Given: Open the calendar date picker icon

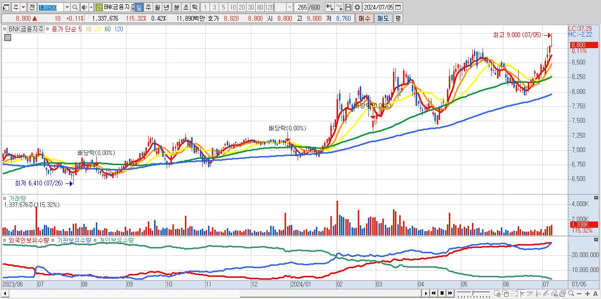Looking at the screenshot, I should coord(398,7).
